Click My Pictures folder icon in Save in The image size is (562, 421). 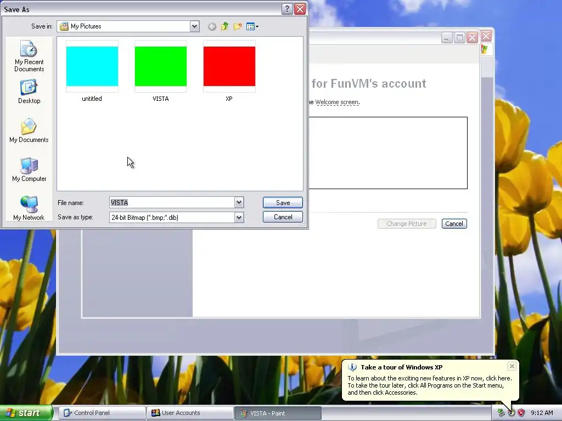coord(64,26)
